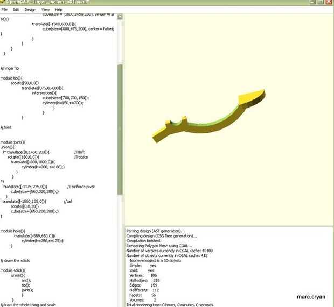Click the 'module hole(){' line
Viewport: 334px width, 307px height.
(x=13, y=231)
